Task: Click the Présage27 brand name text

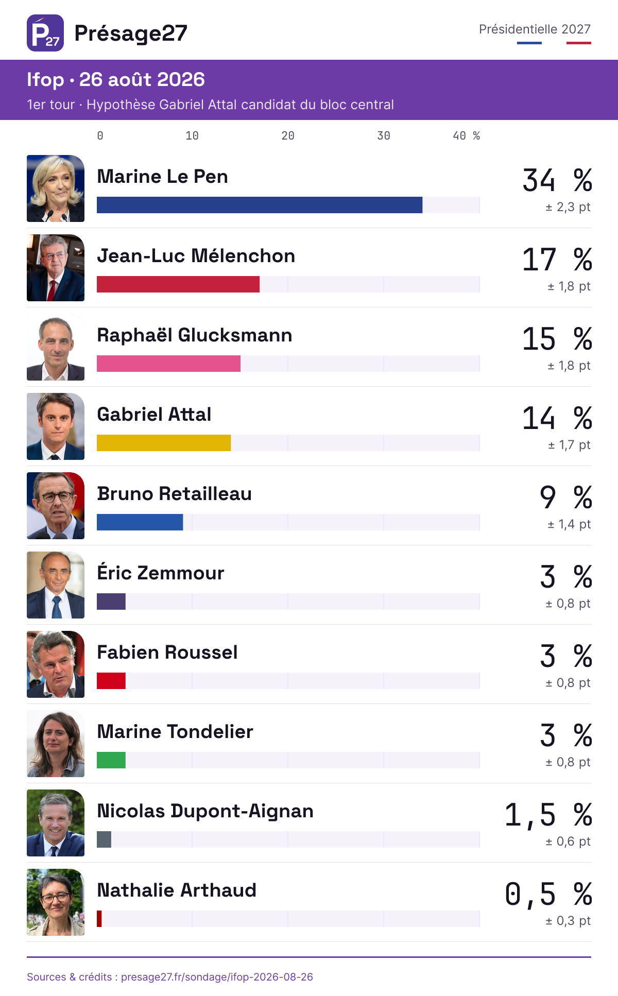Action: pos(131,33)
